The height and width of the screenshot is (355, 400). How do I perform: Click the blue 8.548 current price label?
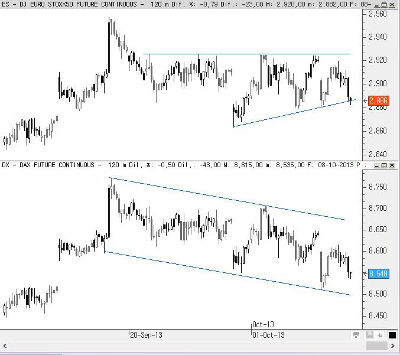click(x=379, y=273)
